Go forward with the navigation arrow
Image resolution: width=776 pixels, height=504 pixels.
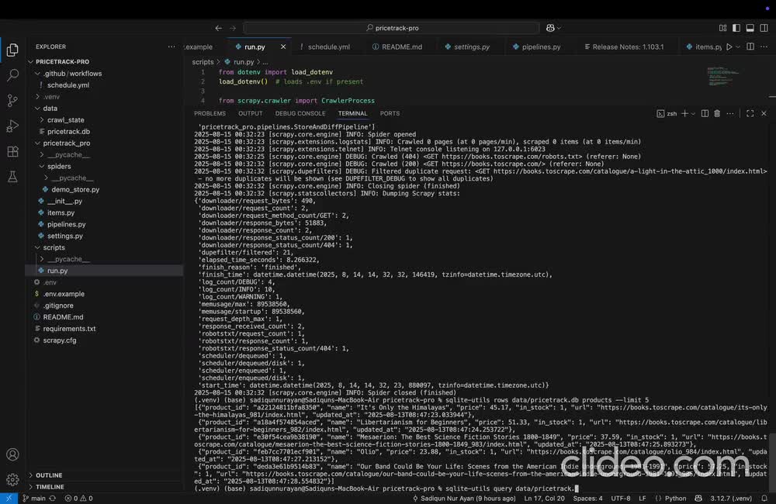coord(233,28)
